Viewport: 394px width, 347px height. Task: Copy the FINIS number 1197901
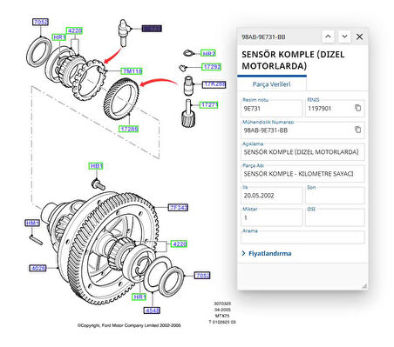(x=357, y=108)
